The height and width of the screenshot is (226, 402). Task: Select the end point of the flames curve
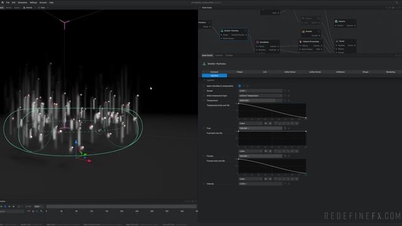[306, 173]
